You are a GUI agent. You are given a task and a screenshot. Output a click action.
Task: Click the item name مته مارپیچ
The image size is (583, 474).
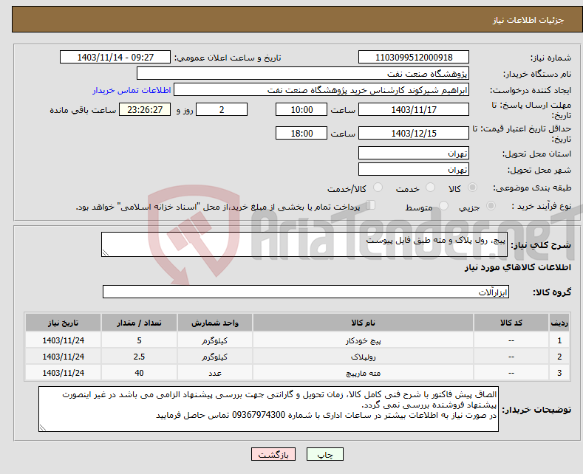(364, 373)
